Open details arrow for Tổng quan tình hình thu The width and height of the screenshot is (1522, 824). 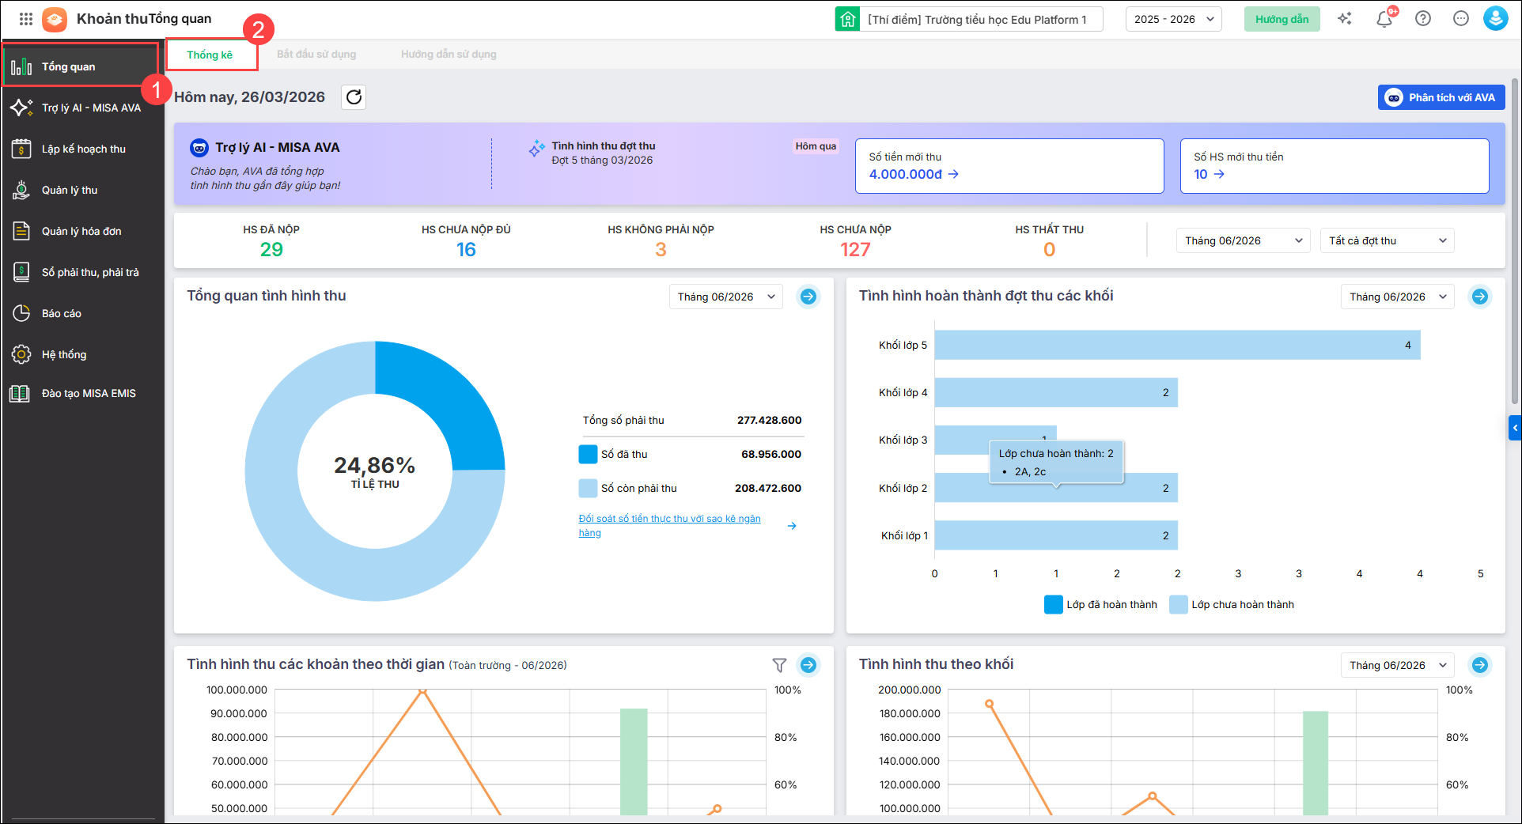[x=808, y=297]
